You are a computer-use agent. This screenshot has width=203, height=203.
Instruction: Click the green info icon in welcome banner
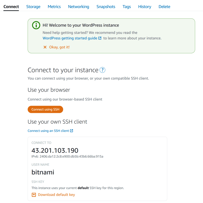click(x=36, y=25)
